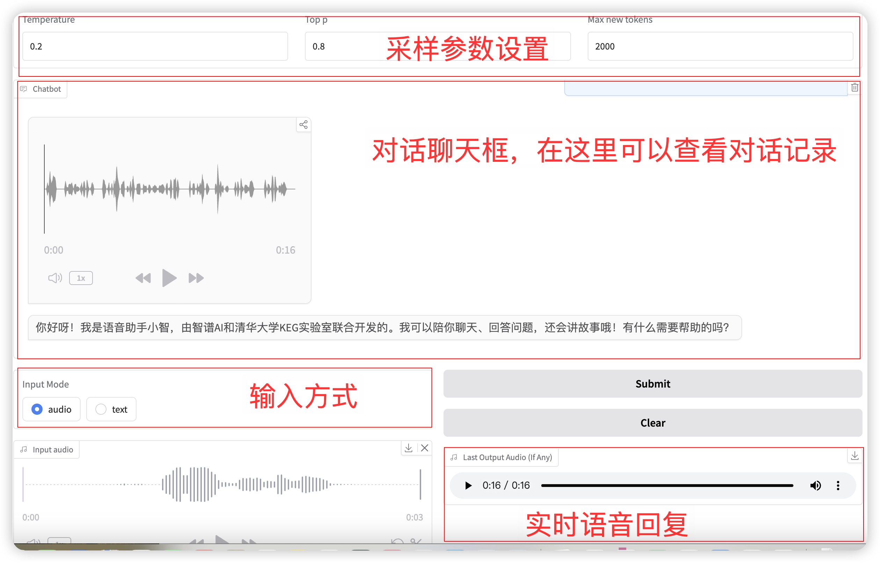
Task: Click the Temperature input field
Action: point(155,46)
